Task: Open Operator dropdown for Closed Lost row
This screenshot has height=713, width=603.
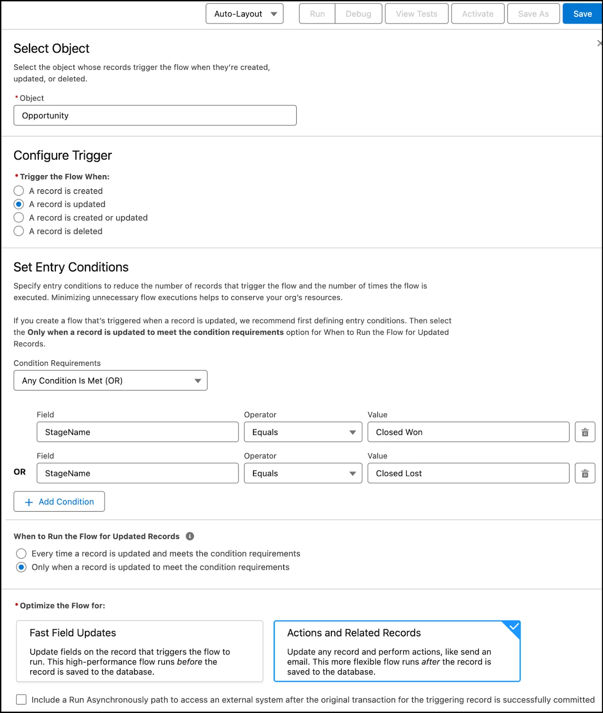Action: 303,473
